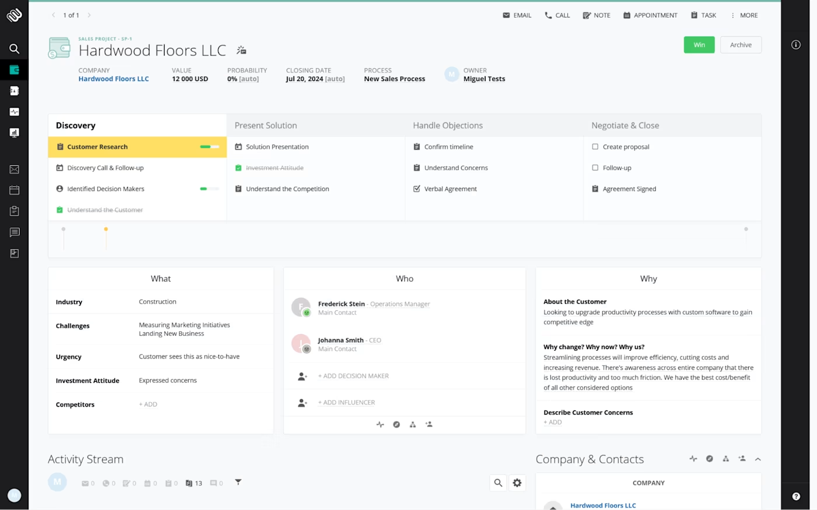Open Activity Stream settings gear
The width and height of the screenshot is (817, 510).
pos(517,483)
